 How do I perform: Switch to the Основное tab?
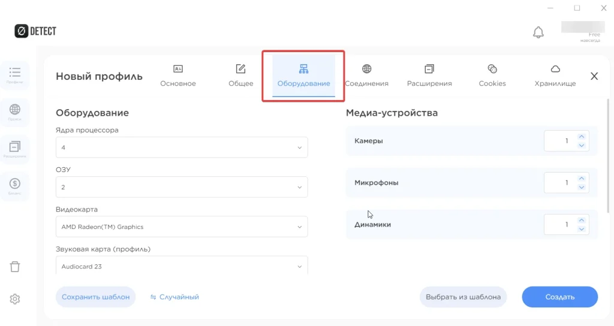pos(177,76)
